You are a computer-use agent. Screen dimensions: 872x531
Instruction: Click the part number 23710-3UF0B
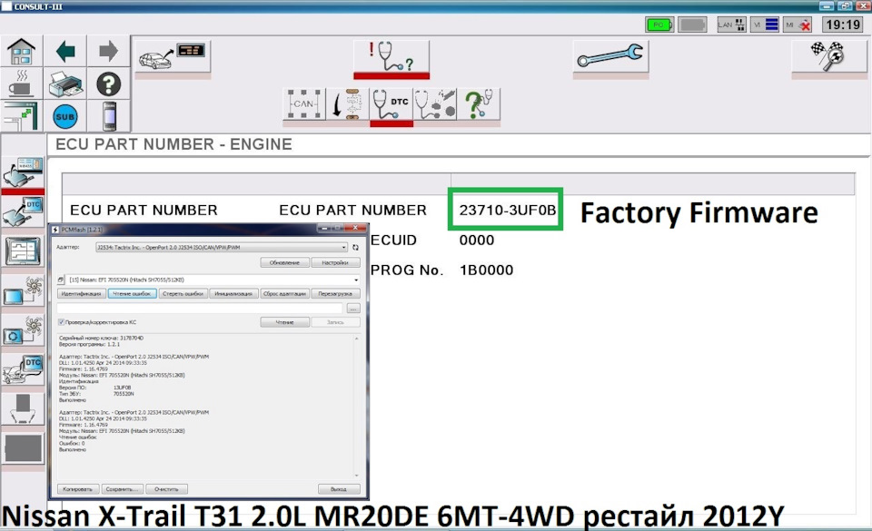pos(507,210)
